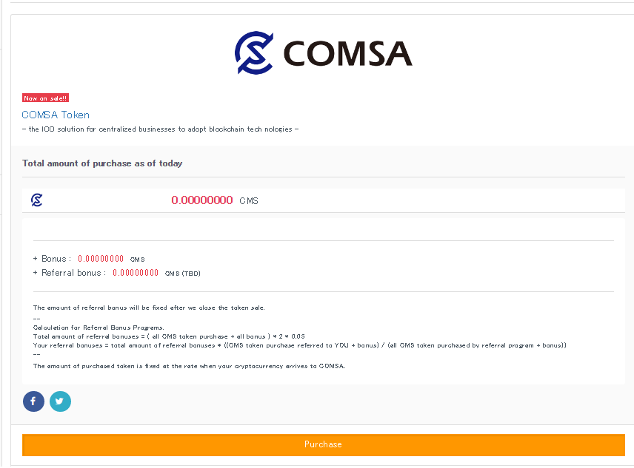Click the Facebook share icon
This screenshot has height=468, width=634.
(x=33, y=401)
